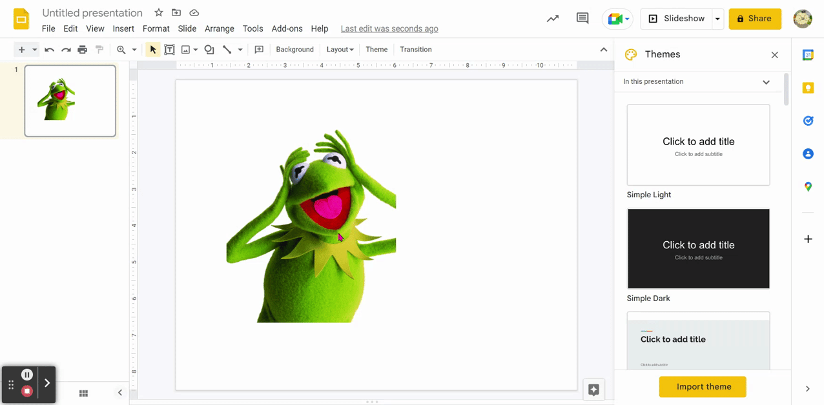Add a new slide with plus button
The height and width of the screenshot is (405, 824).
pos(21,50)
